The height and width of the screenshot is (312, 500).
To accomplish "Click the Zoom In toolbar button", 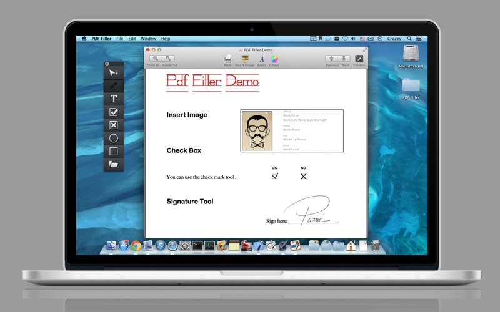I will pos(155,58).
